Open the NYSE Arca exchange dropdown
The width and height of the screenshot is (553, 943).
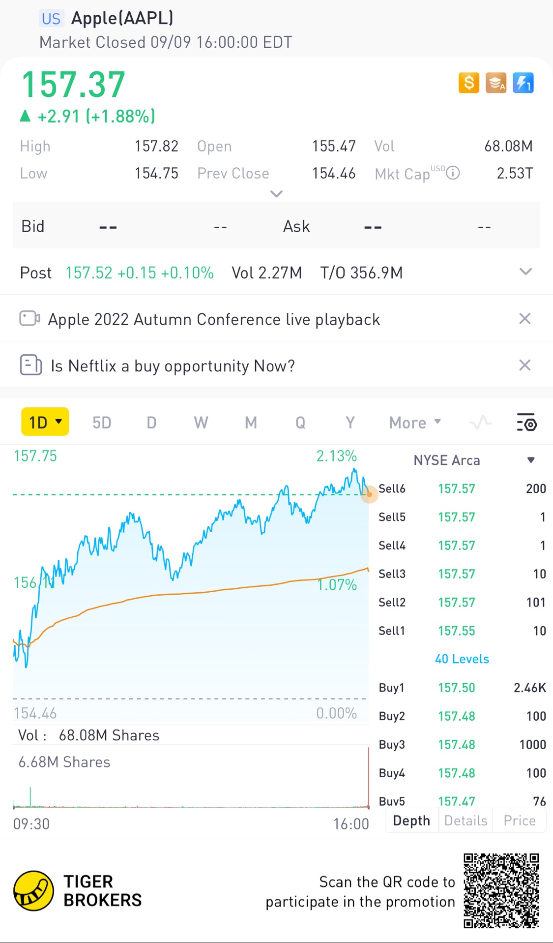point(530,460)
